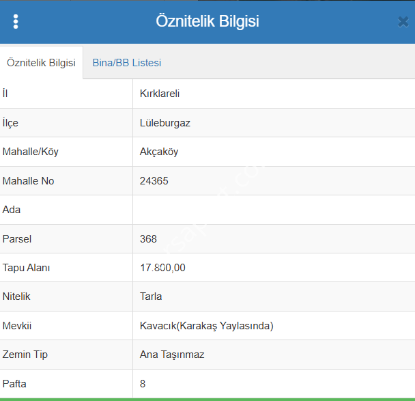415x401 pixels.
Task: Click the empty Ada value cell
Action: pyautogui.click(x=273, y=210)
